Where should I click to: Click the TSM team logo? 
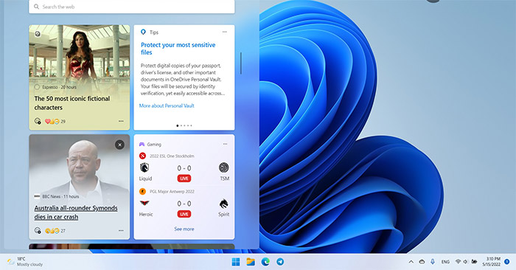pyautogui.click(x=224, y=167)
